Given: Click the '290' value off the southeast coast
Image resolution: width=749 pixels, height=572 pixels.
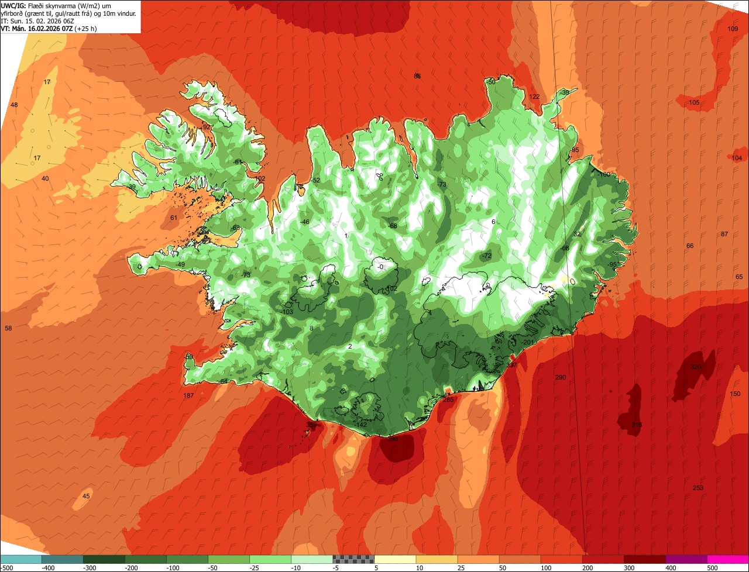Looking at the screenshot, I should [x=561, y=377].
